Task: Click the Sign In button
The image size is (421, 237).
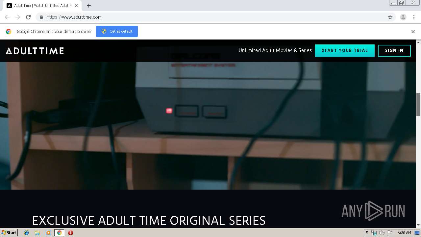Action: pyautogui.click(x=394, y=51)
